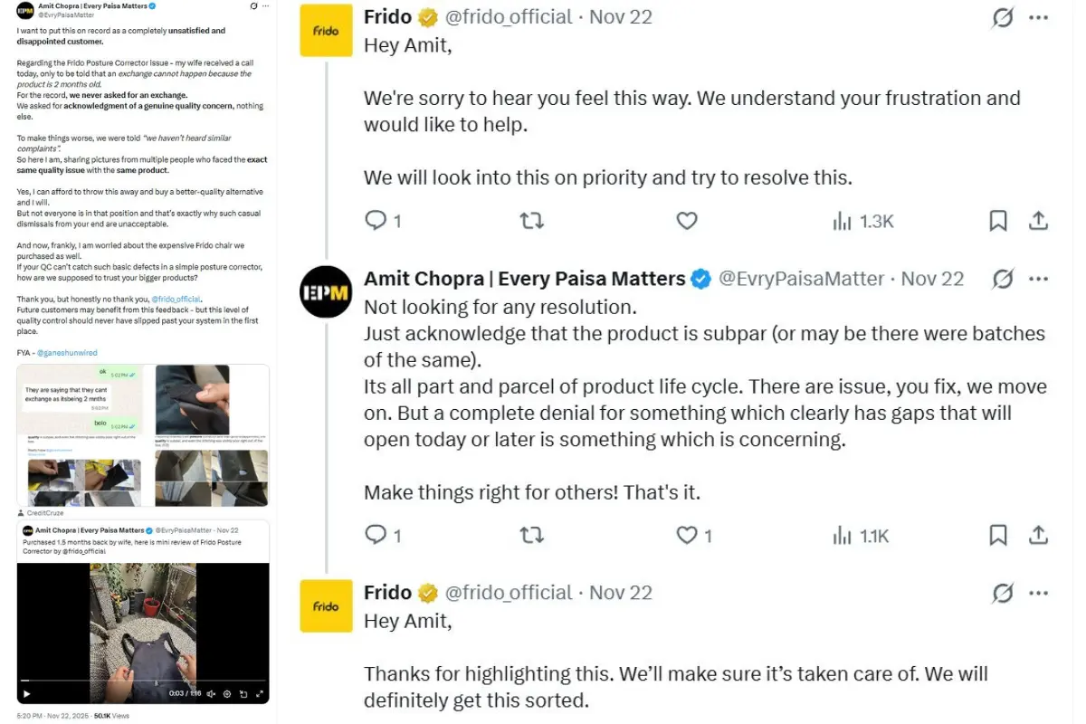Like Amit Chopra's 'Not looking for any resolution' reply
The width and height of the screenshot is (1086, 724).
[x=688, y=536]
